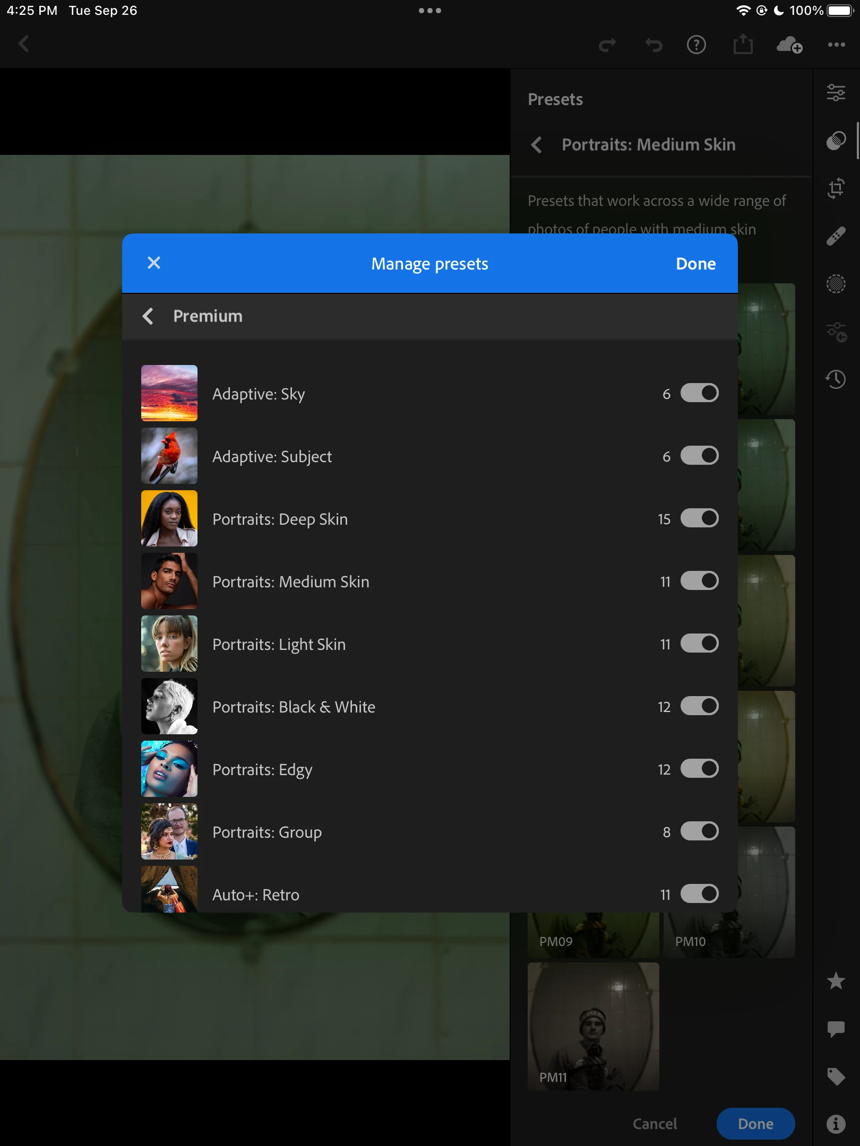
Task: Toggle the Adaptive: Subject preset group
Action: pos(700,456)
